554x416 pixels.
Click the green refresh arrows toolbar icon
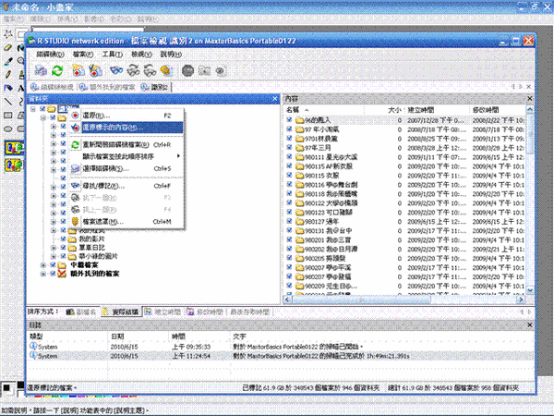point(57,71)
